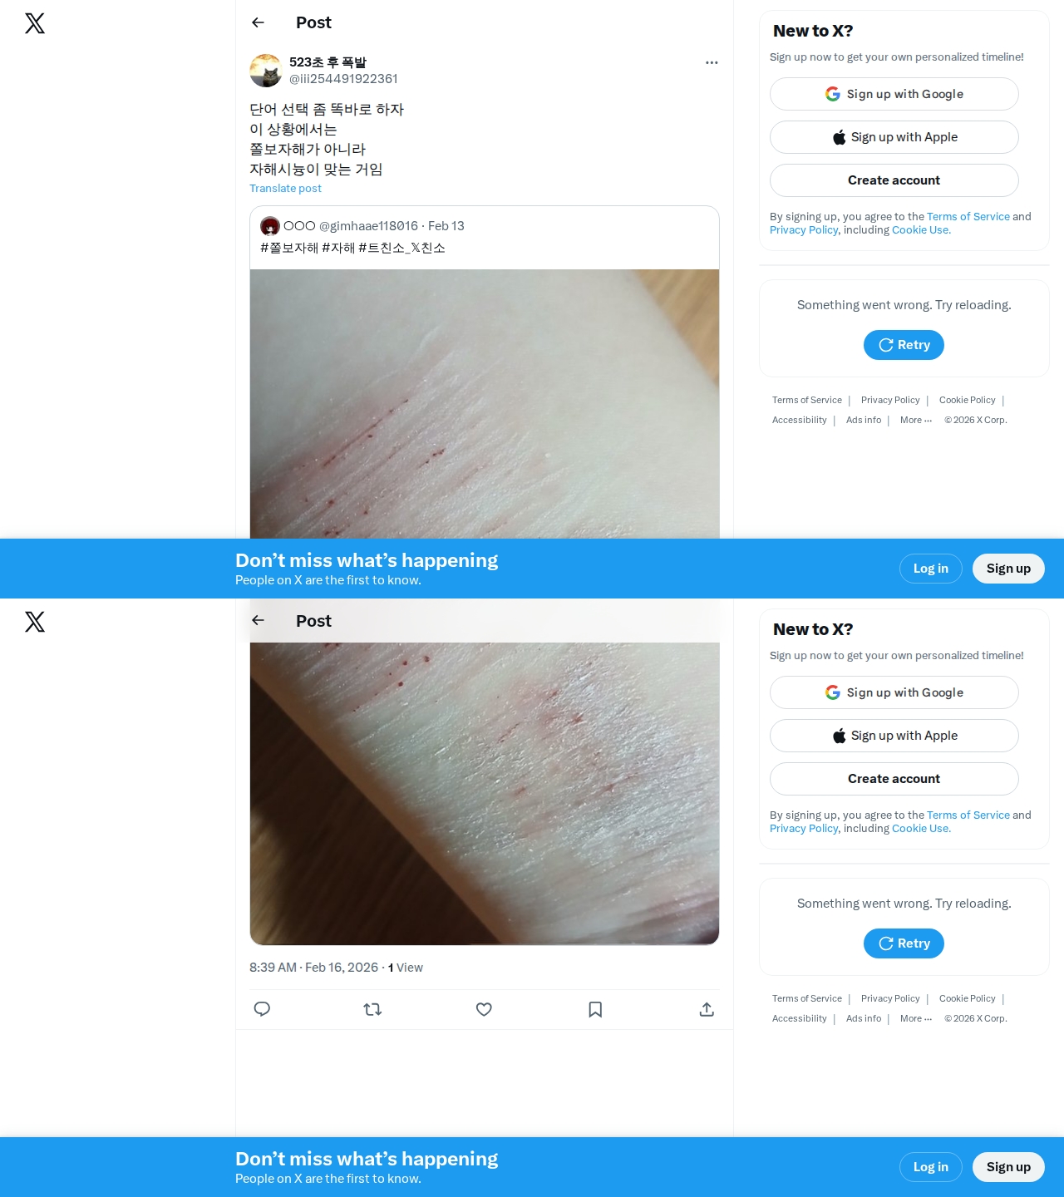Click the Translate post link
The height and width of the screenshot is (1197, 1064).
(x=285, y=189)
